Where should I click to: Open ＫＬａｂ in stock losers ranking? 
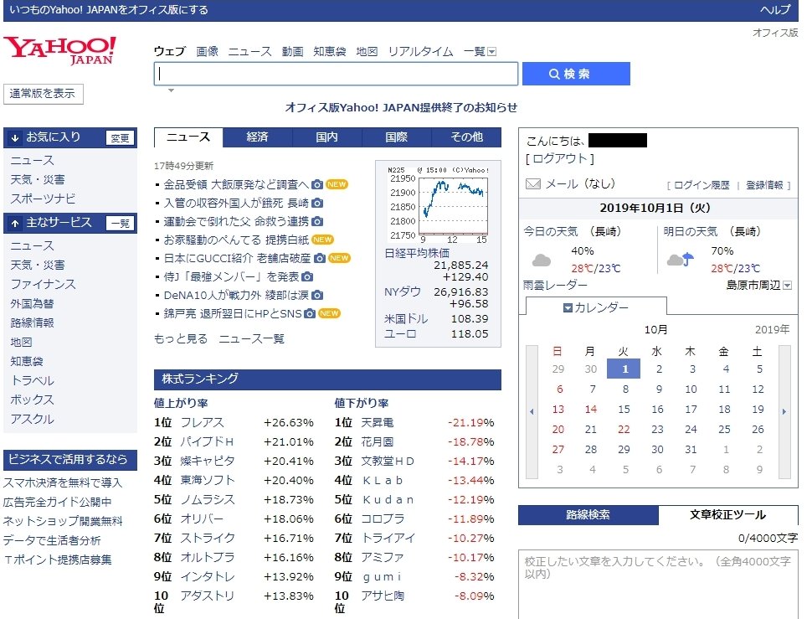click(383, 481)
